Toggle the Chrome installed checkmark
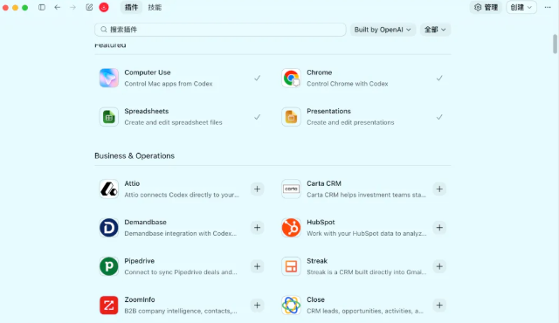This screenshot has width=559, height=323. (439, 78)
